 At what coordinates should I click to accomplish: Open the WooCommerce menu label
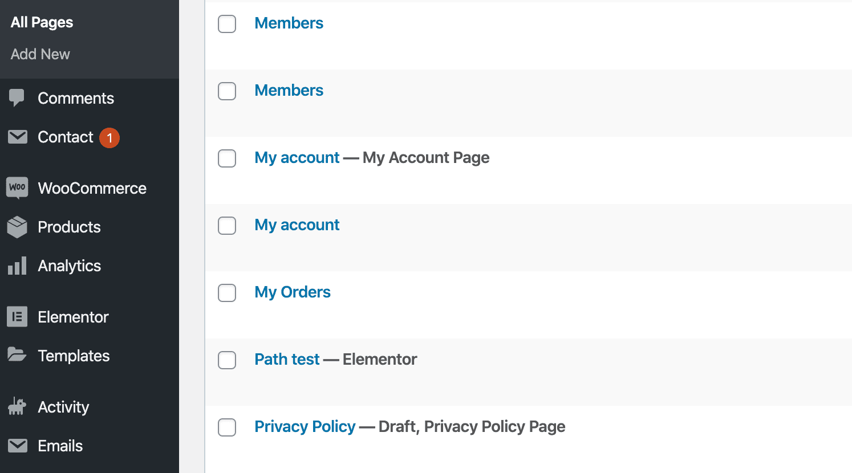coord(92,188)
